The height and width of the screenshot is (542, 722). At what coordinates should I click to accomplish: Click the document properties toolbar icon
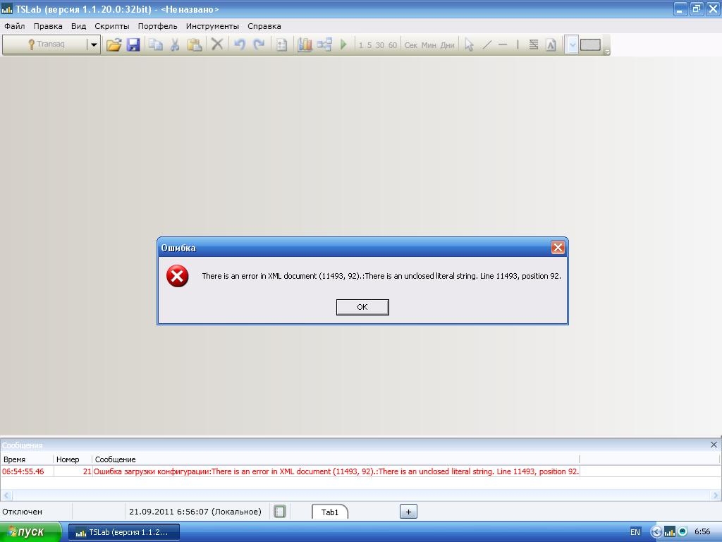click(x=282, y=44)
